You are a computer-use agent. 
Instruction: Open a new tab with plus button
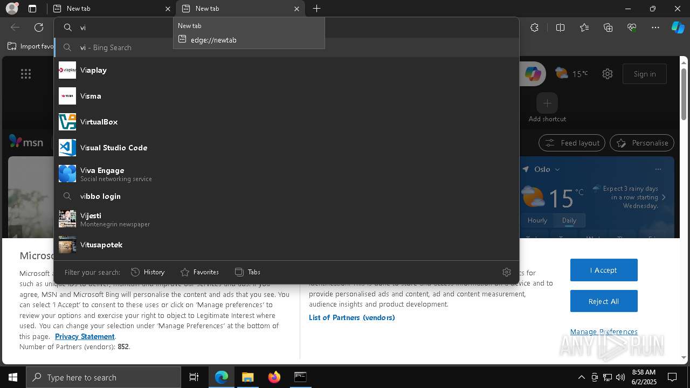pyautogui.click(x=316, y=9)
